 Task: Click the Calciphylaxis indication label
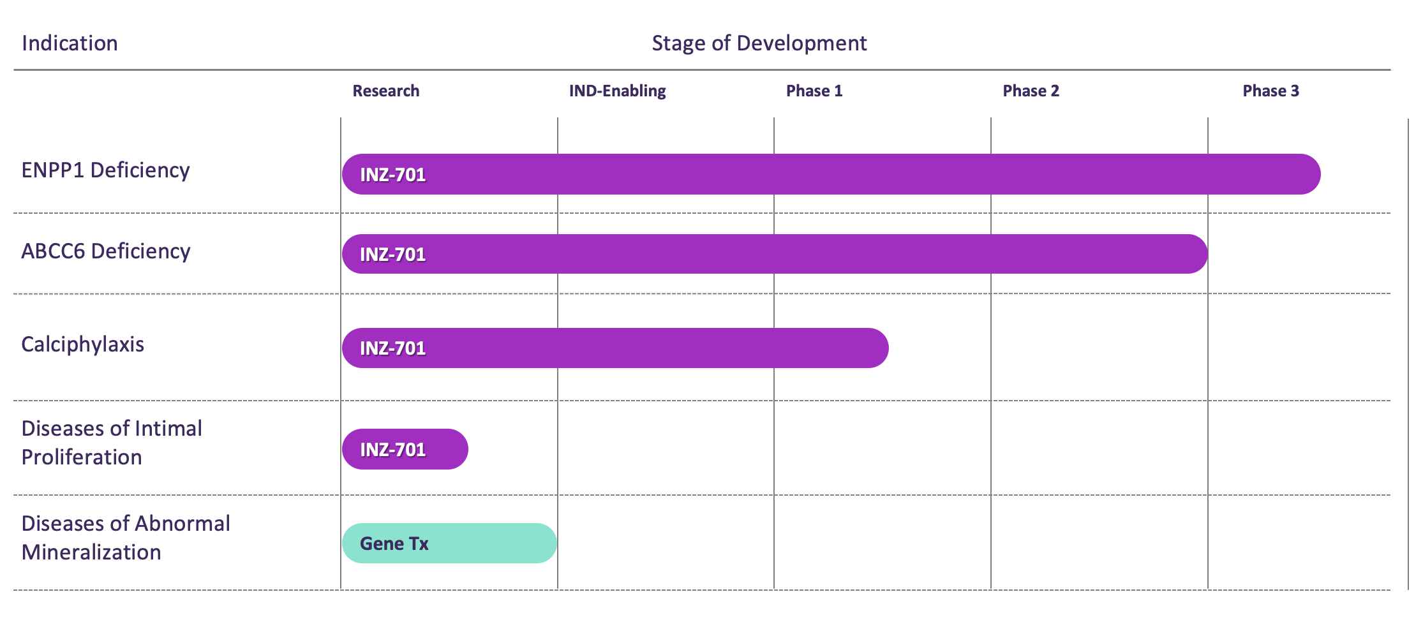pyautogui.click(x=83, y=344)
